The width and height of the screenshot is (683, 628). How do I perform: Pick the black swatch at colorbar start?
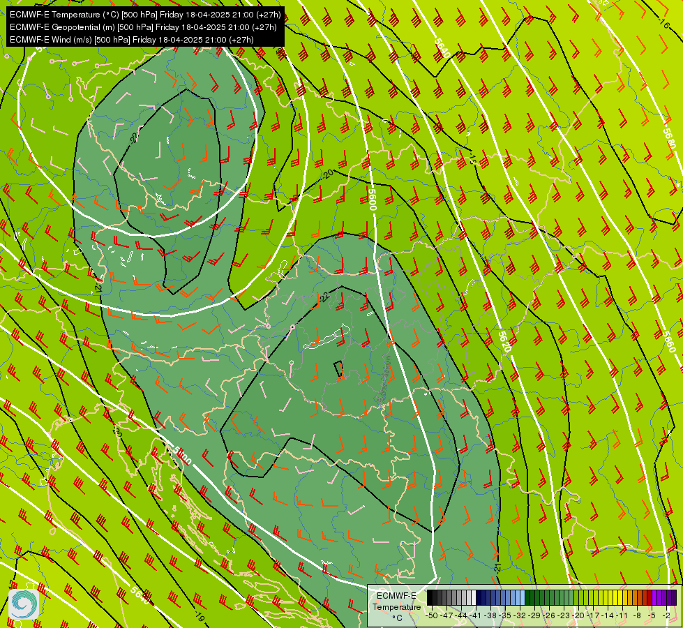tap(430, 597)
